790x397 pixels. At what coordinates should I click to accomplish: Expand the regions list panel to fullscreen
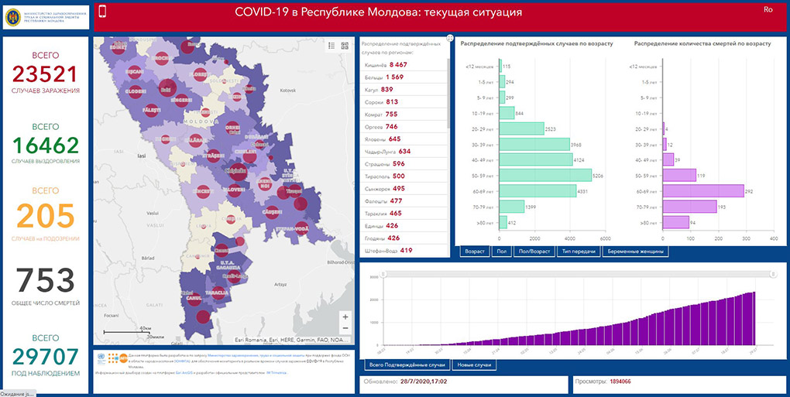tap(449, 39)
